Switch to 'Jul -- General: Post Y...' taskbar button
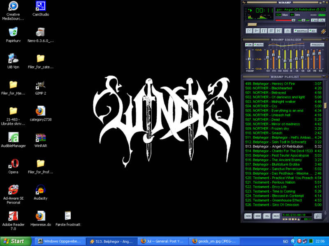329x246 pixels. pyautogui.click(x=162, y=241)
